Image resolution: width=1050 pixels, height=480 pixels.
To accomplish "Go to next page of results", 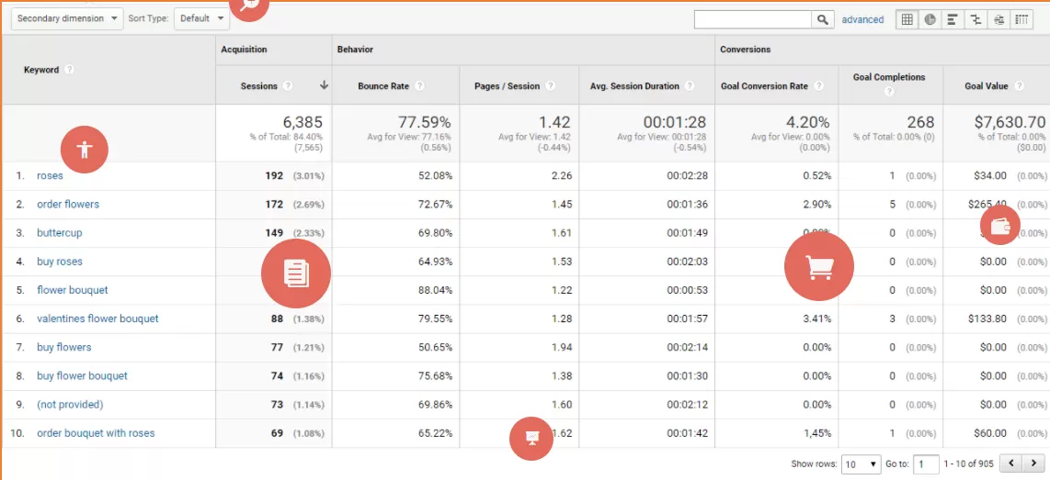I will (x=1033, y=464).
